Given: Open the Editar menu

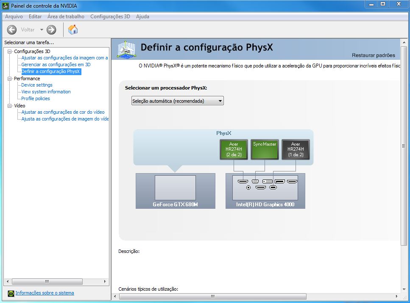Looking at the screenshot, I should (x=35, y=17).
